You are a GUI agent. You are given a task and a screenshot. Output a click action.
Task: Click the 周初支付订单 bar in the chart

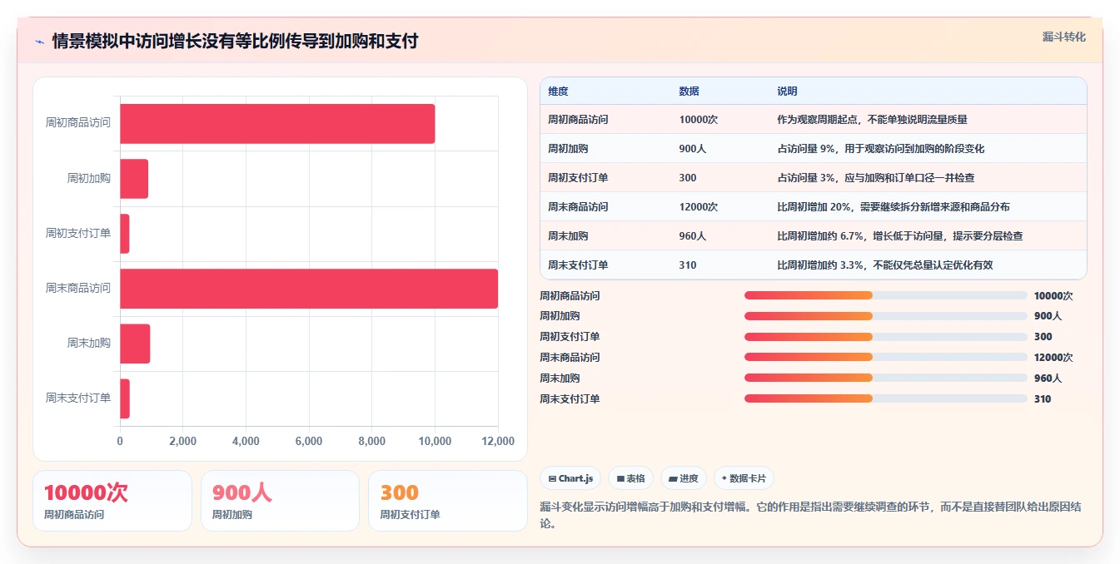coord(125,234)
